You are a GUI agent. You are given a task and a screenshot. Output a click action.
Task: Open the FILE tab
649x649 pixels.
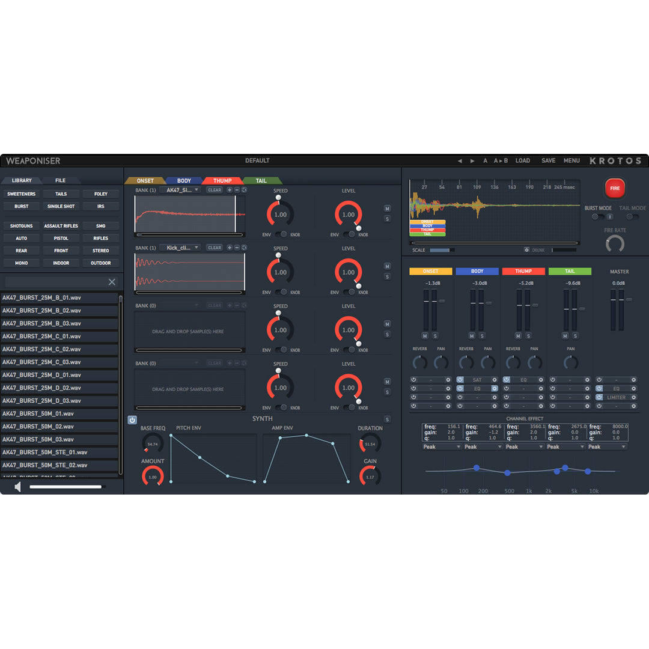tap(61, 180)
